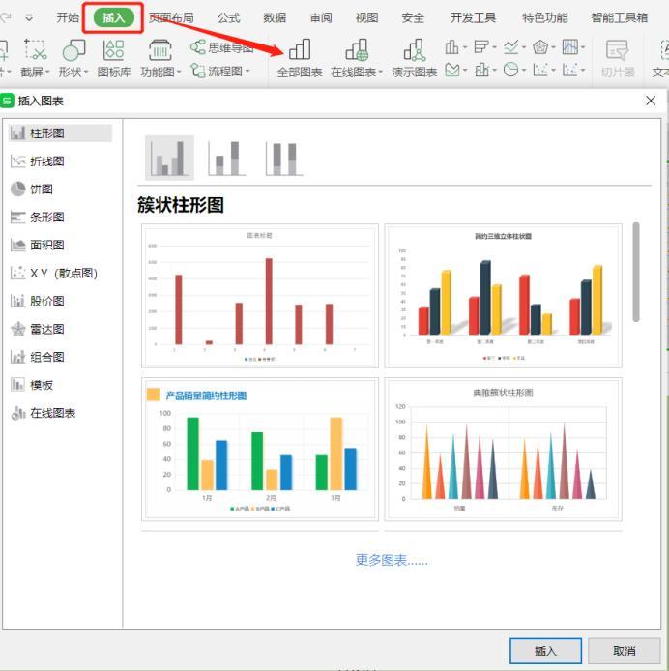The height and width of the screenshot is (671, 669).
Task: Open the 开发工具 ribbon tab
Action: click(473, 17)
